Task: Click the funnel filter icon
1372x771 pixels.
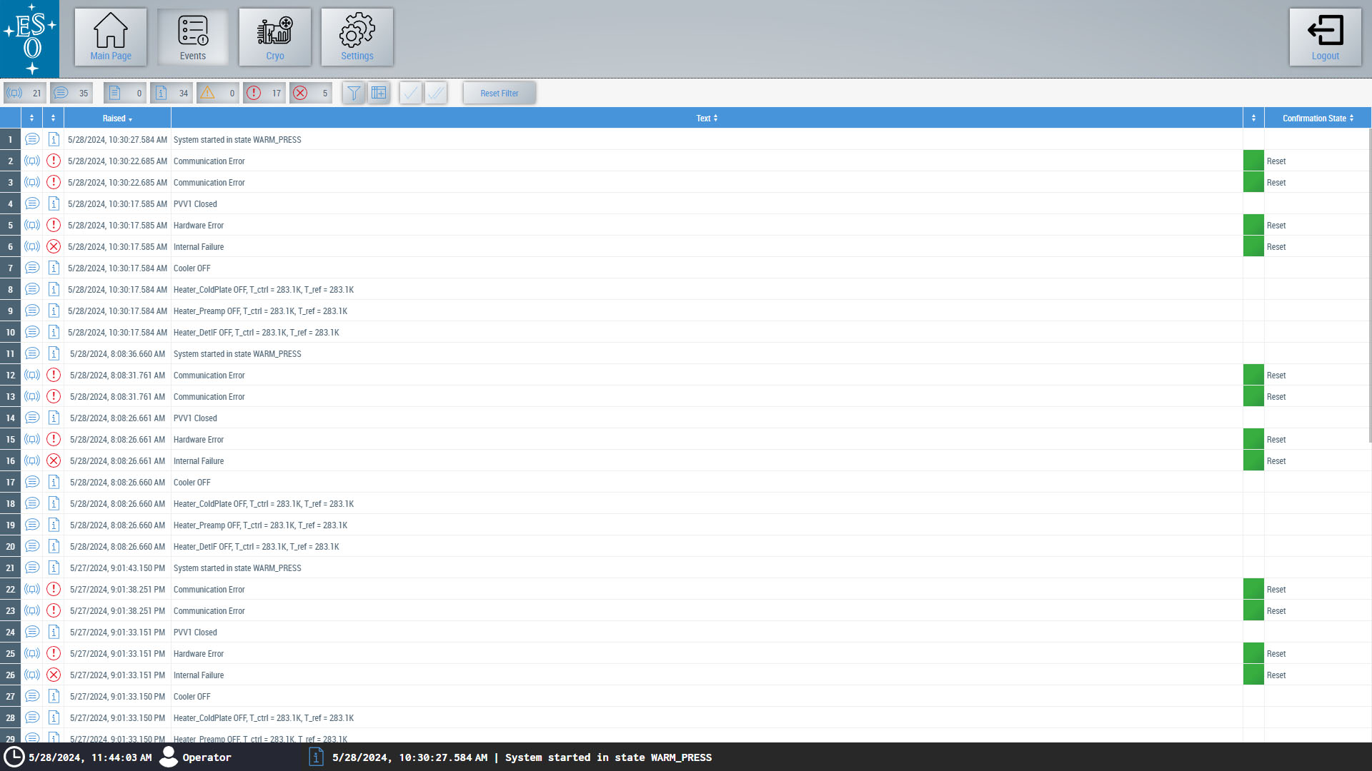Action: point(354,93)
